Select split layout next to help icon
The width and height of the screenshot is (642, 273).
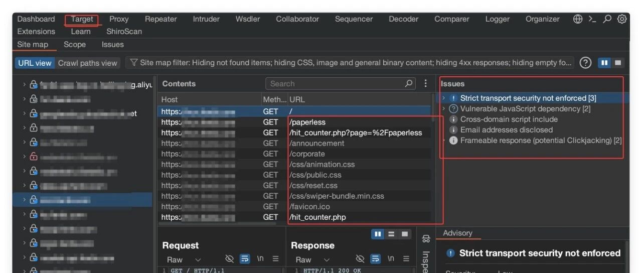pos(604,63)
